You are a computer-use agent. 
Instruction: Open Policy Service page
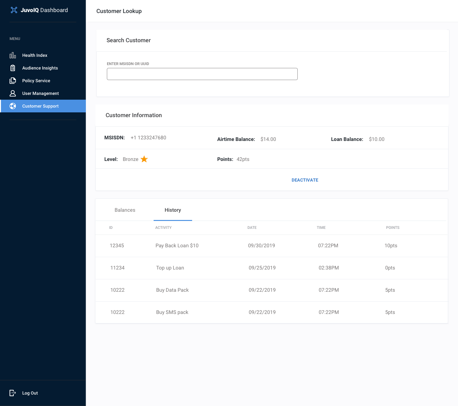(43, 81)
